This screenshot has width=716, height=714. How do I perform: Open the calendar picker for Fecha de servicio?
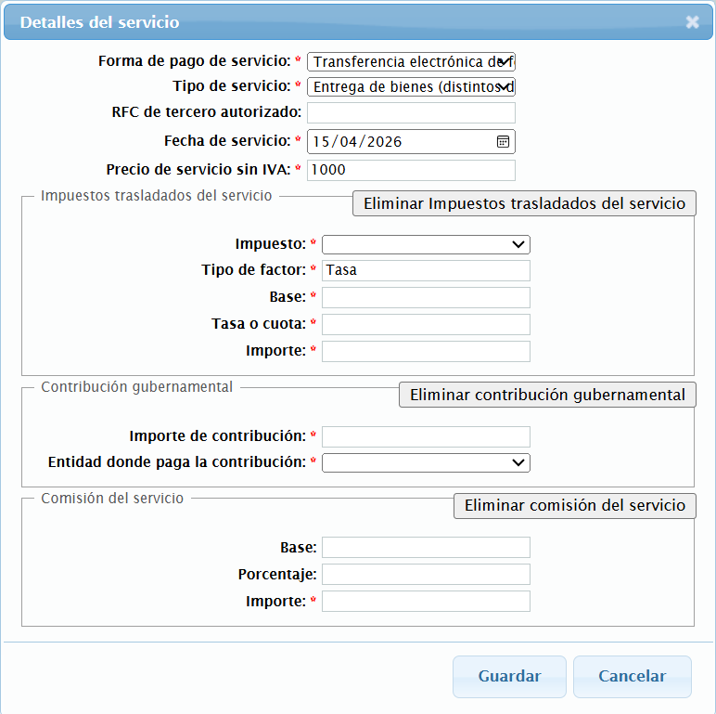(x=503, y=142)
